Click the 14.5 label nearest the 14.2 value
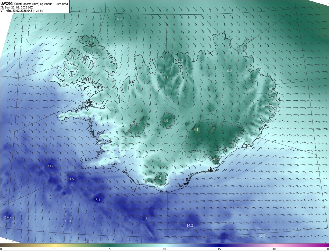 144,219
